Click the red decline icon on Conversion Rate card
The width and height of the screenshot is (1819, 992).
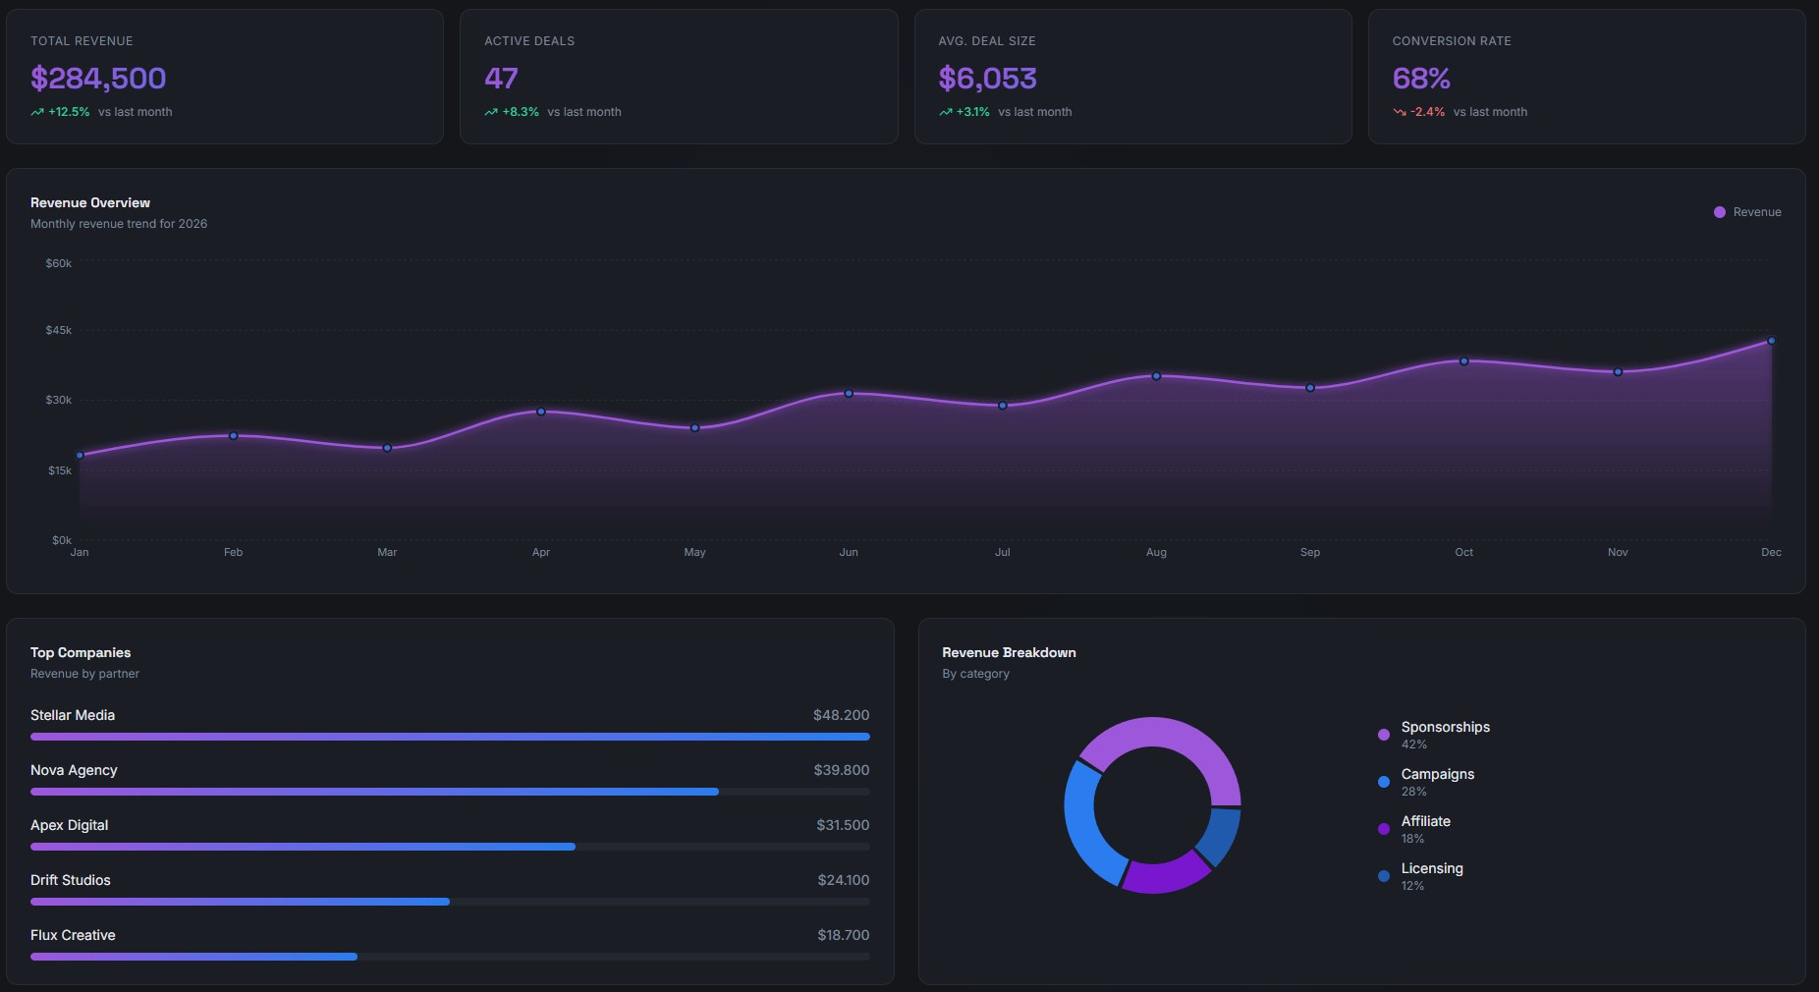(1399, 112)
